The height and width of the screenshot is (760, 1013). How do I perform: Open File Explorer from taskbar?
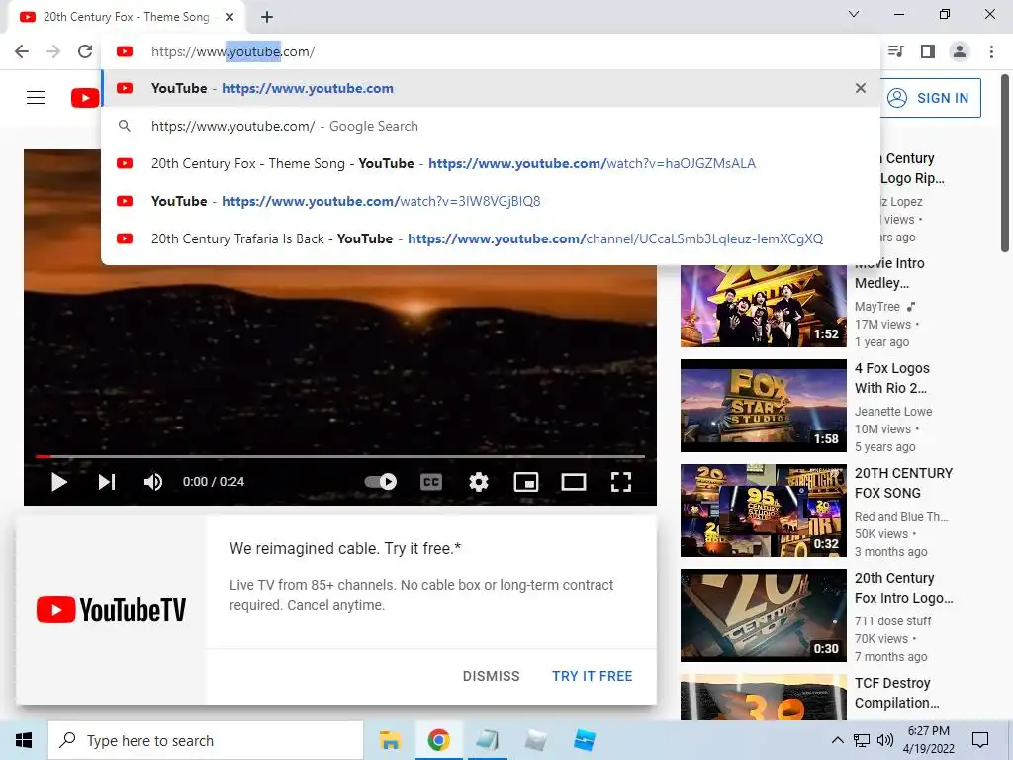click(x=390, y=740)
